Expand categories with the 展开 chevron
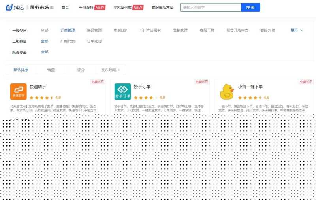 tap(297, 30)
